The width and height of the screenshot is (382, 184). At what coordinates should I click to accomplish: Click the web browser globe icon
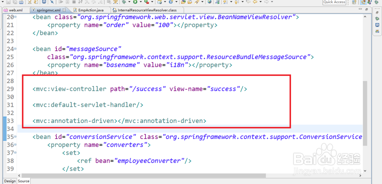pos(209,2)
